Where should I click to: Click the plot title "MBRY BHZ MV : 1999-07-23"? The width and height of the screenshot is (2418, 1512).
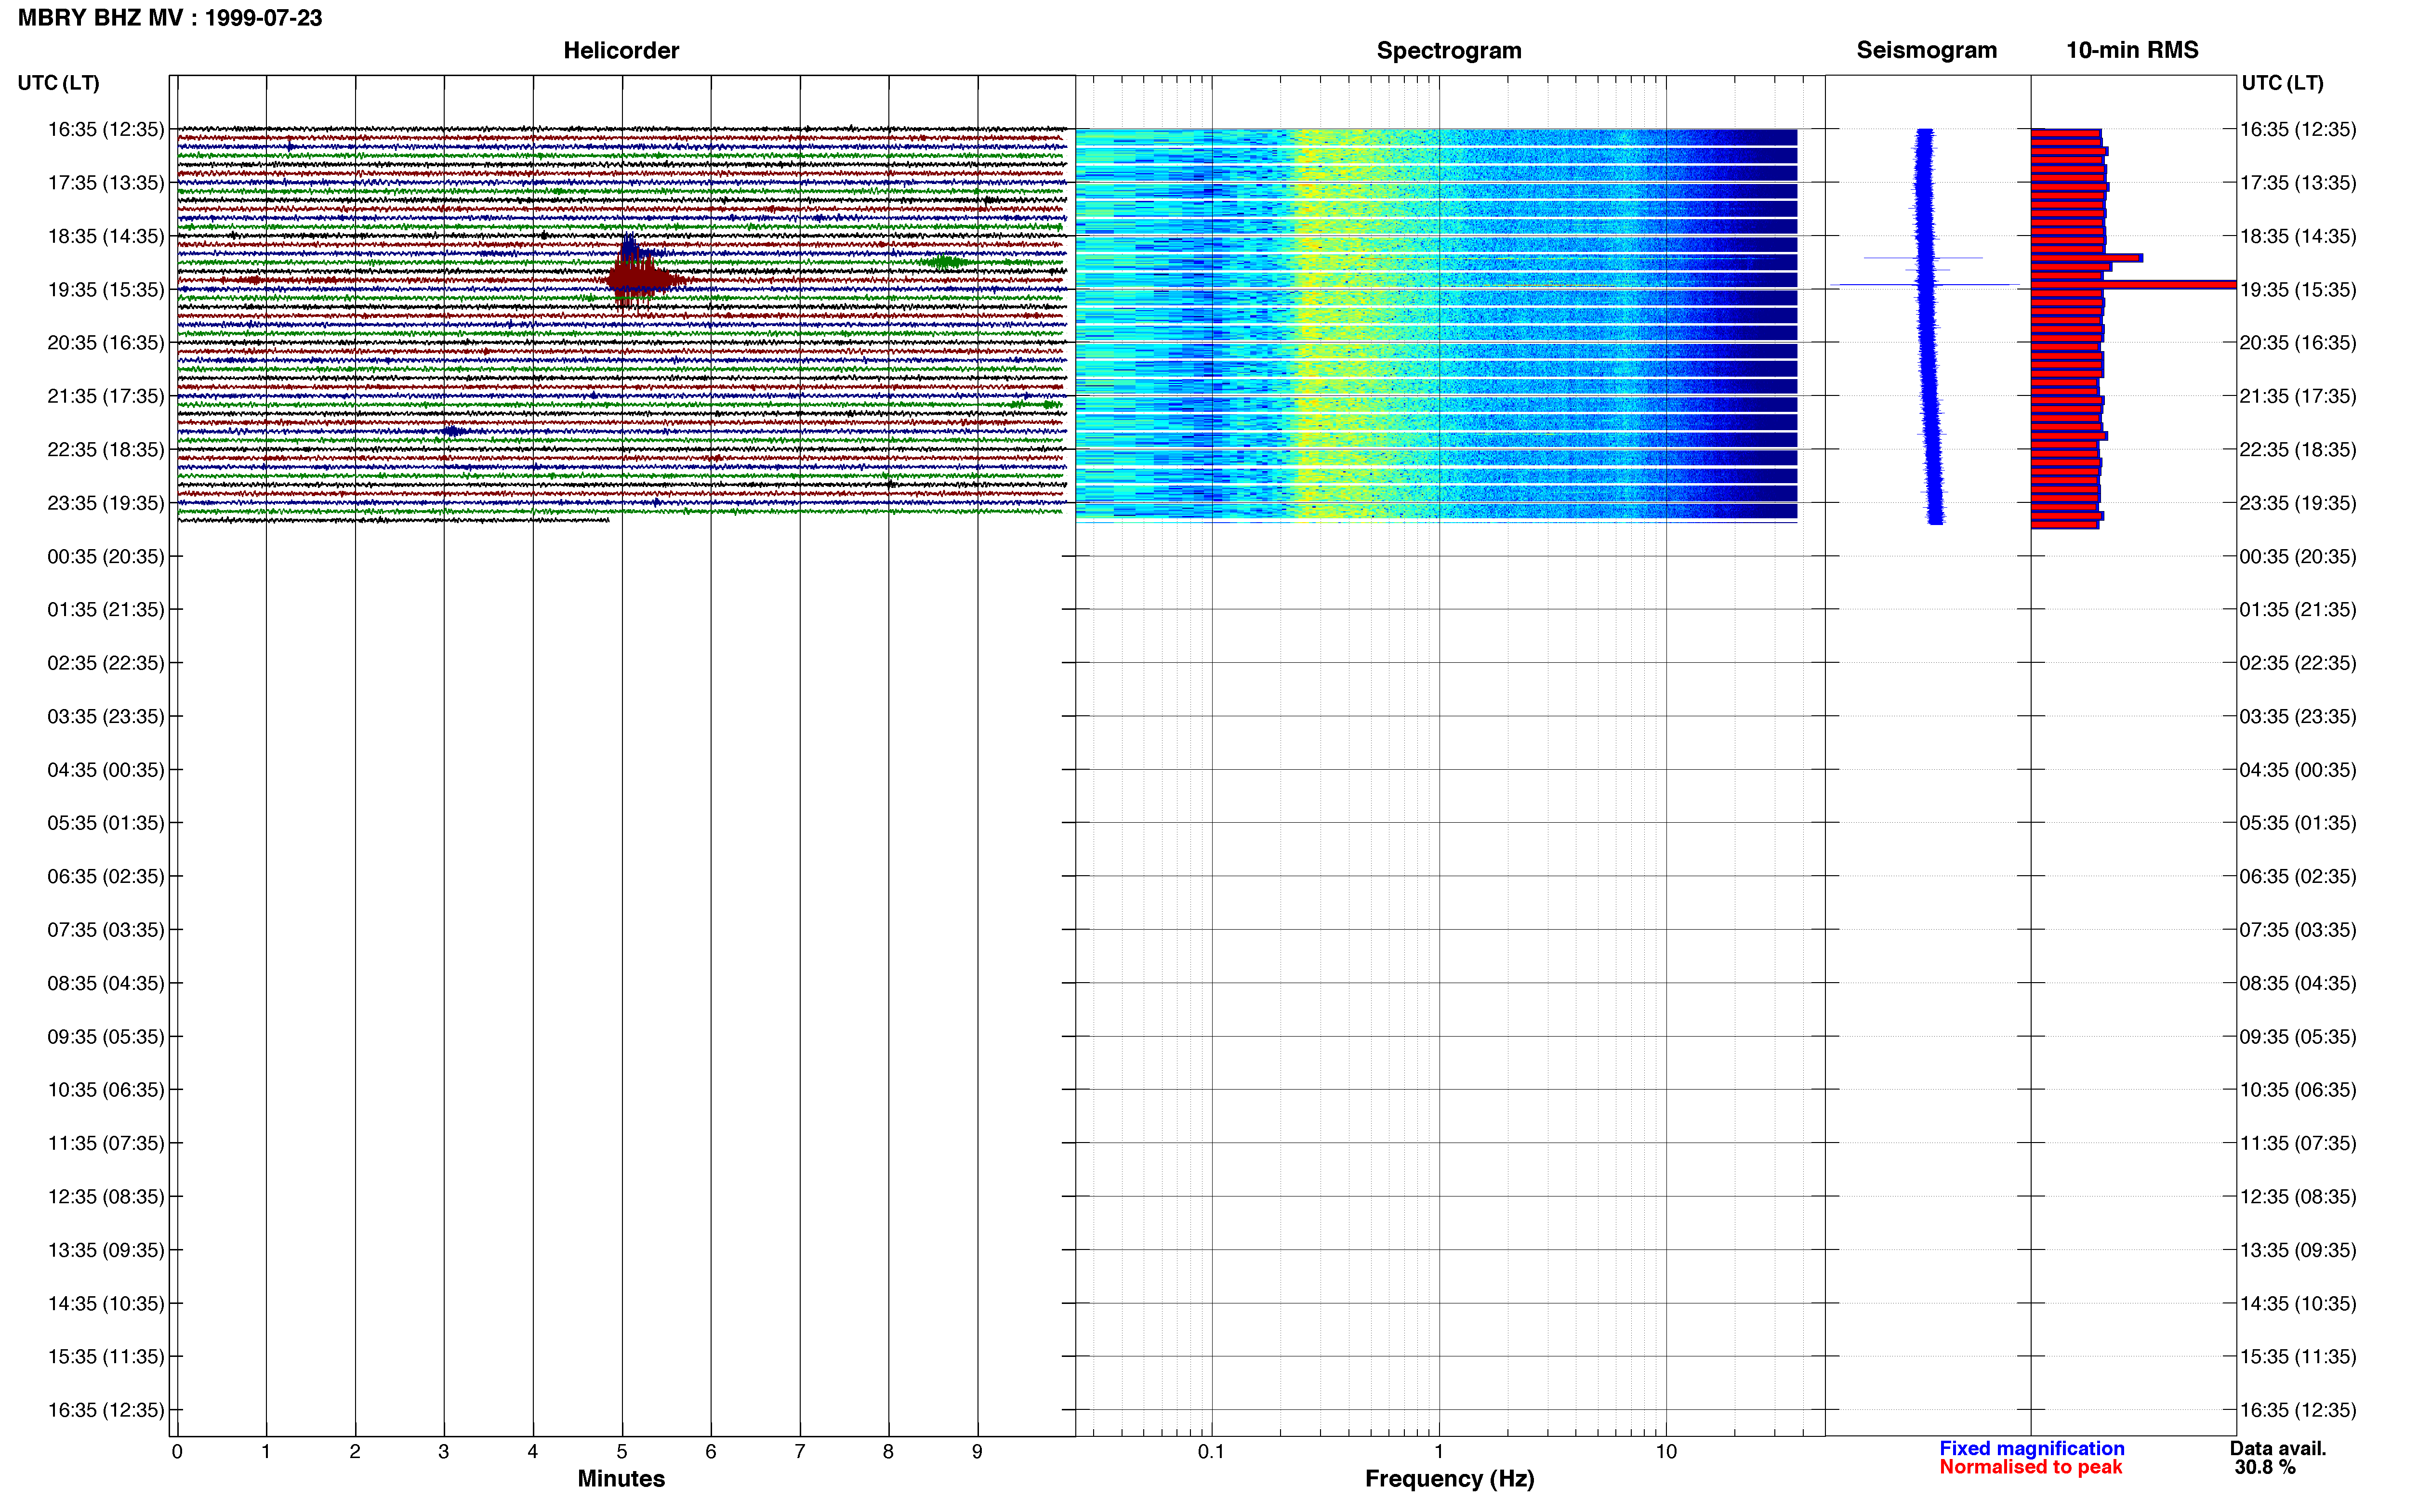(170, 18)
